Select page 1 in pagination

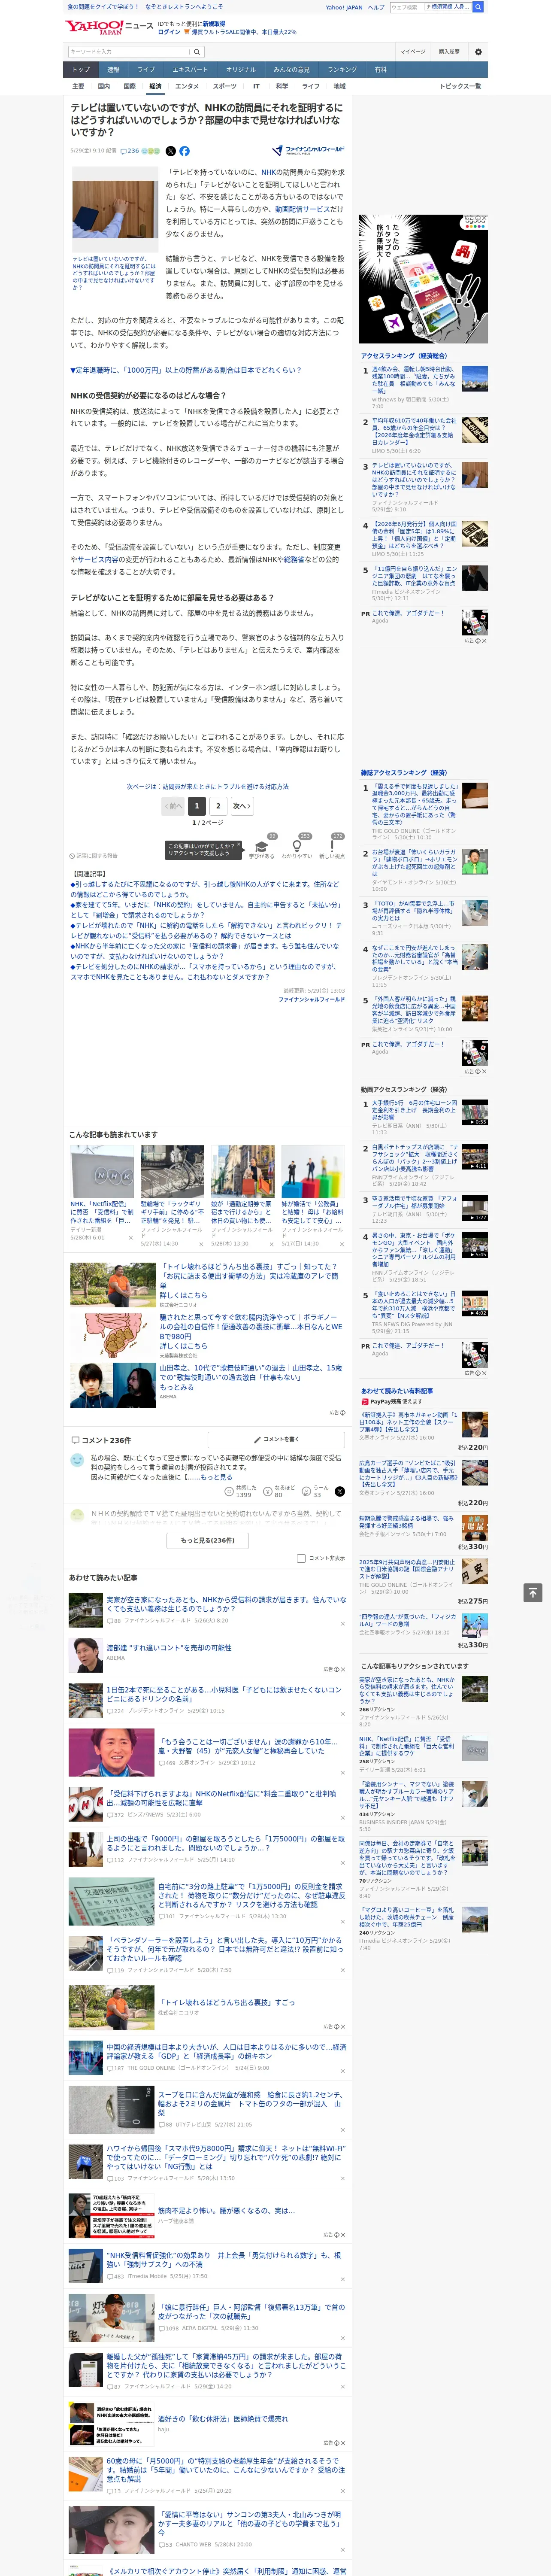pyautogui.click(x=197, y=806)
